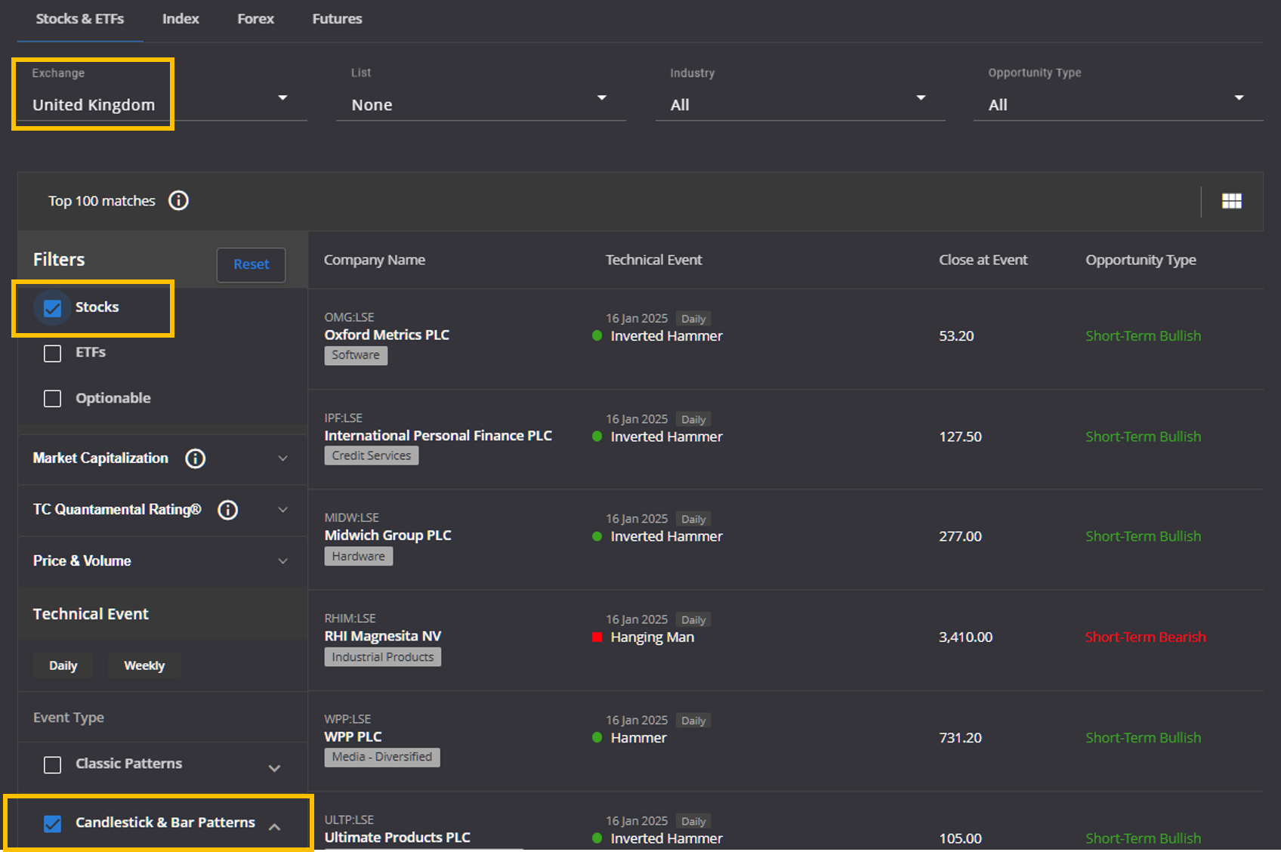Show TC Quantamental Rating info icon
This screenshot has width=1281, height=852.
click(228, 510)
